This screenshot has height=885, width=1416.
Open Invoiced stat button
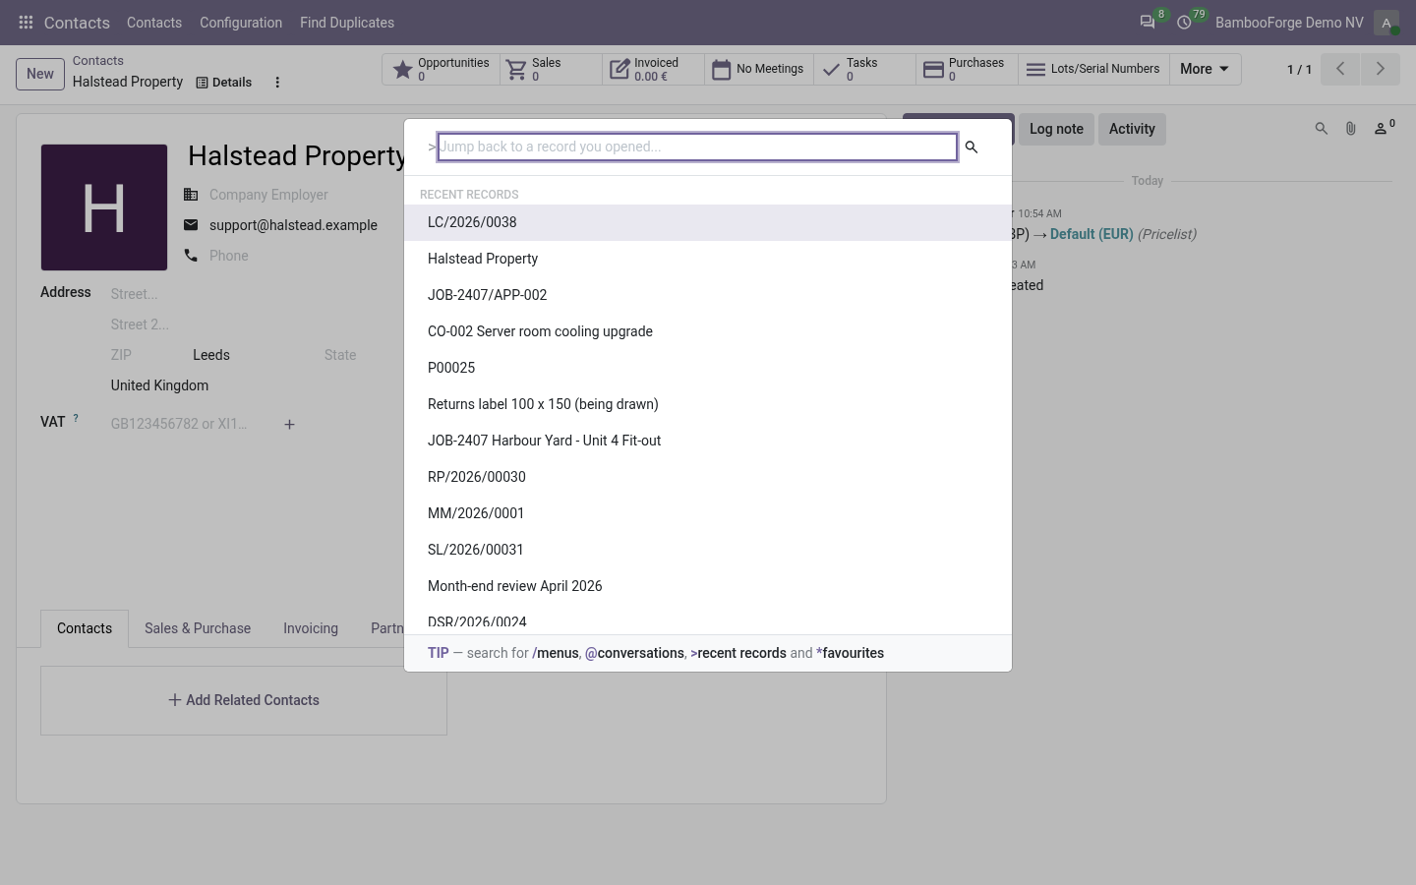653,69
